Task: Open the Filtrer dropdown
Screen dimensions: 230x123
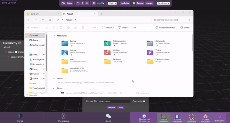Action: [x=123, y=28]
